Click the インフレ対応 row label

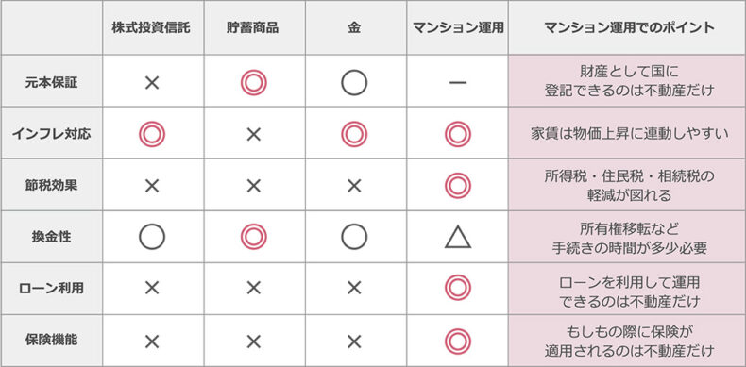[51, 134]
